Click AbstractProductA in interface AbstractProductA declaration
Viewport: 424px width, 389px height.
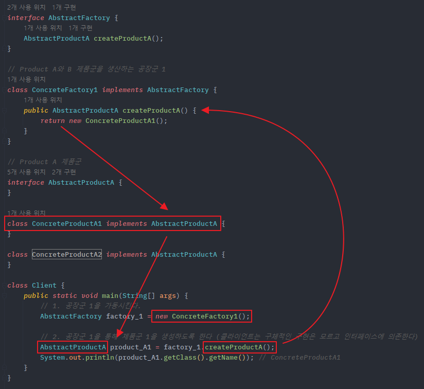coord(81,183)
